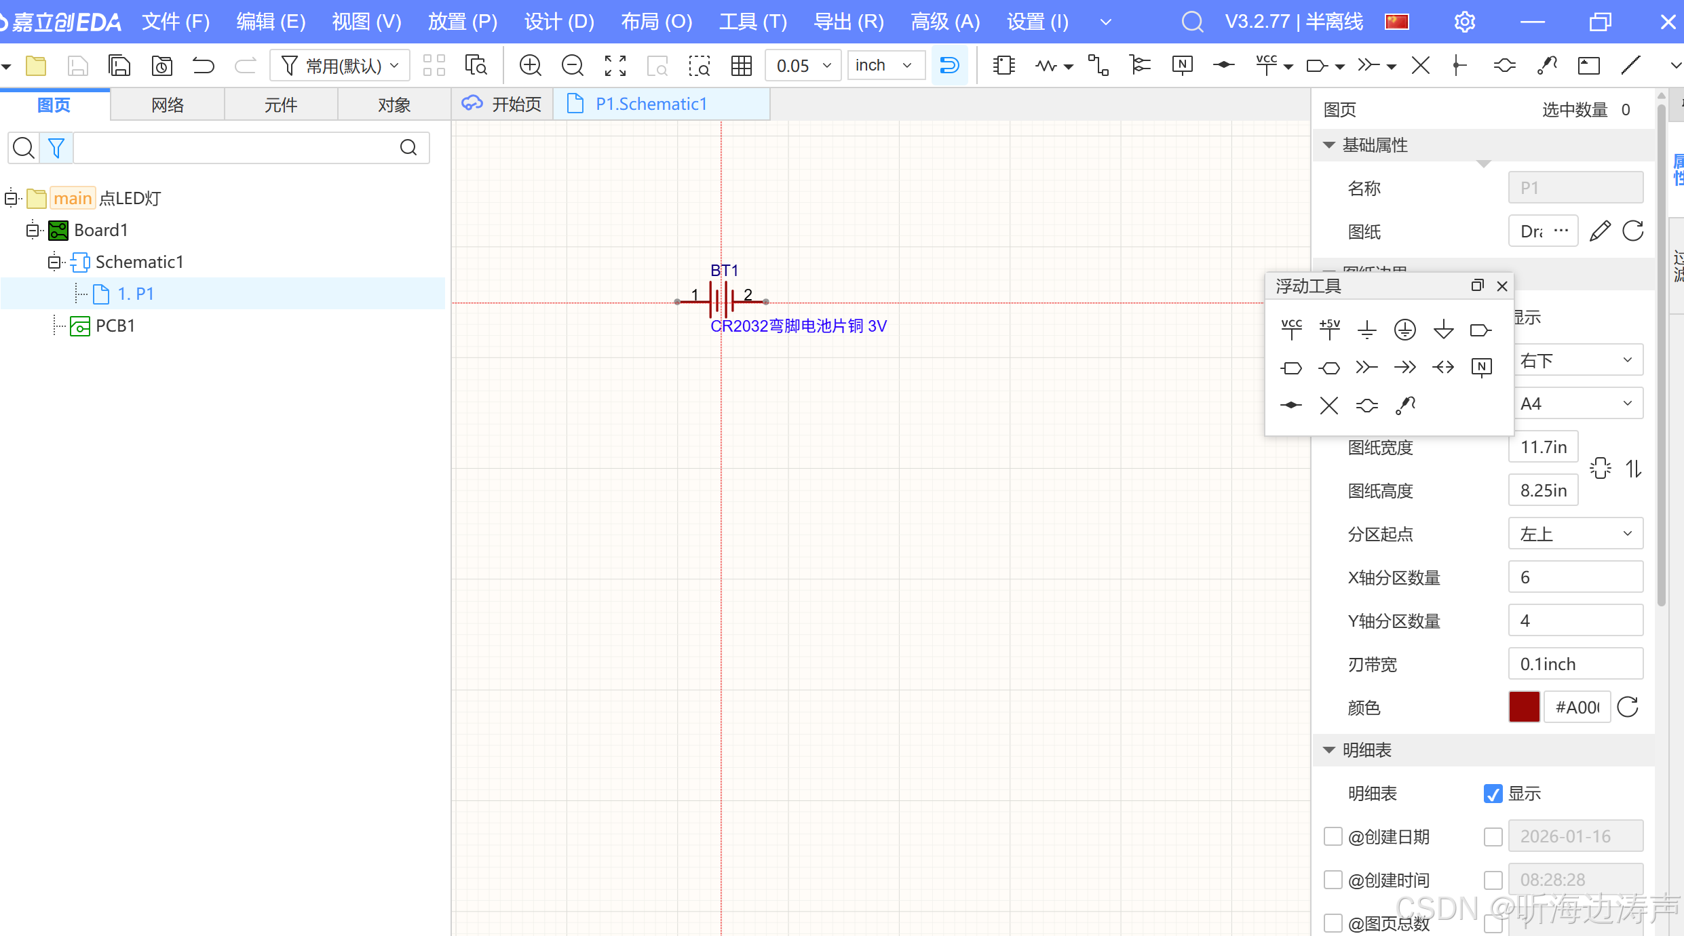Open the 放置 (P) menu
This screenshot has width=1684, height=936.
click(462, 22)
